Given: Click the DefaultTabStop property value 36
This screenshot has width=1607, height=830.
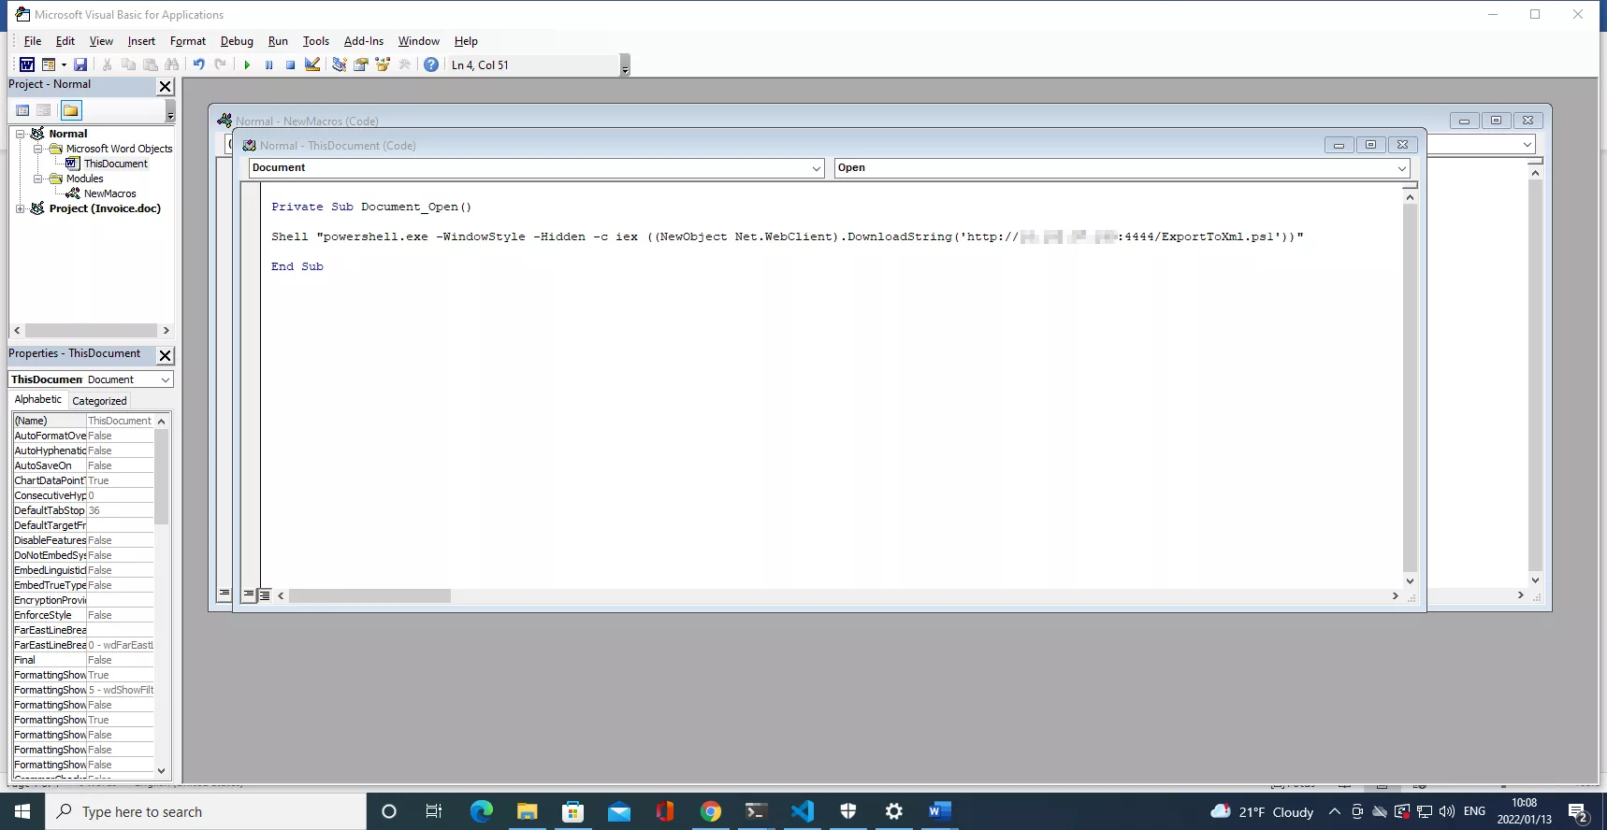Looking at the screenshot, I should pyautogui.click(x=121, y=510).
